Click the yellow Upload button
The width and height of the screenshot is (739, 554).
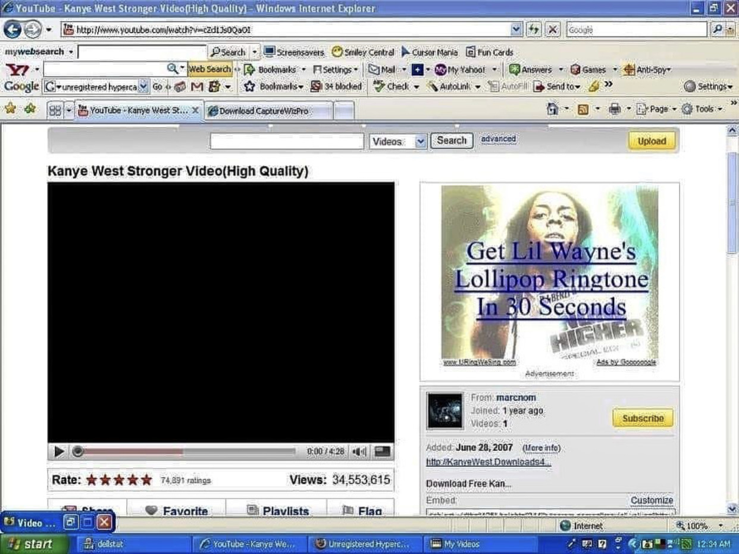pyautogui.click(x=652, y=141)
